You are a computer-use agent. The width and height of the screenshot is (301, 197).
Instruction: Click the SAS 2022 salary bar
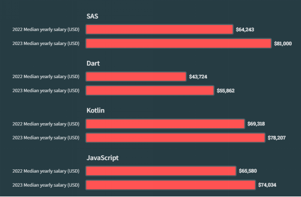(x=159, y=29)
